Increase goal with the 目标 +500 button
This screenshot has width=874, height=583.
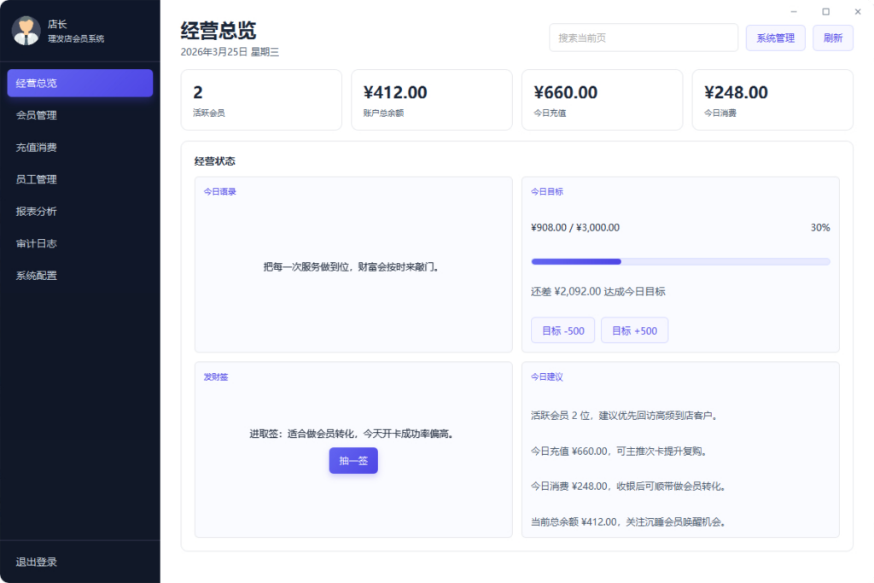tap(634, 329)
